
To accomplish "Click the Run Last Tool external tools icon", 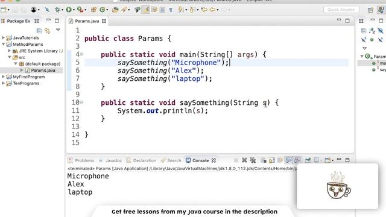I will (x=80, y=10).
